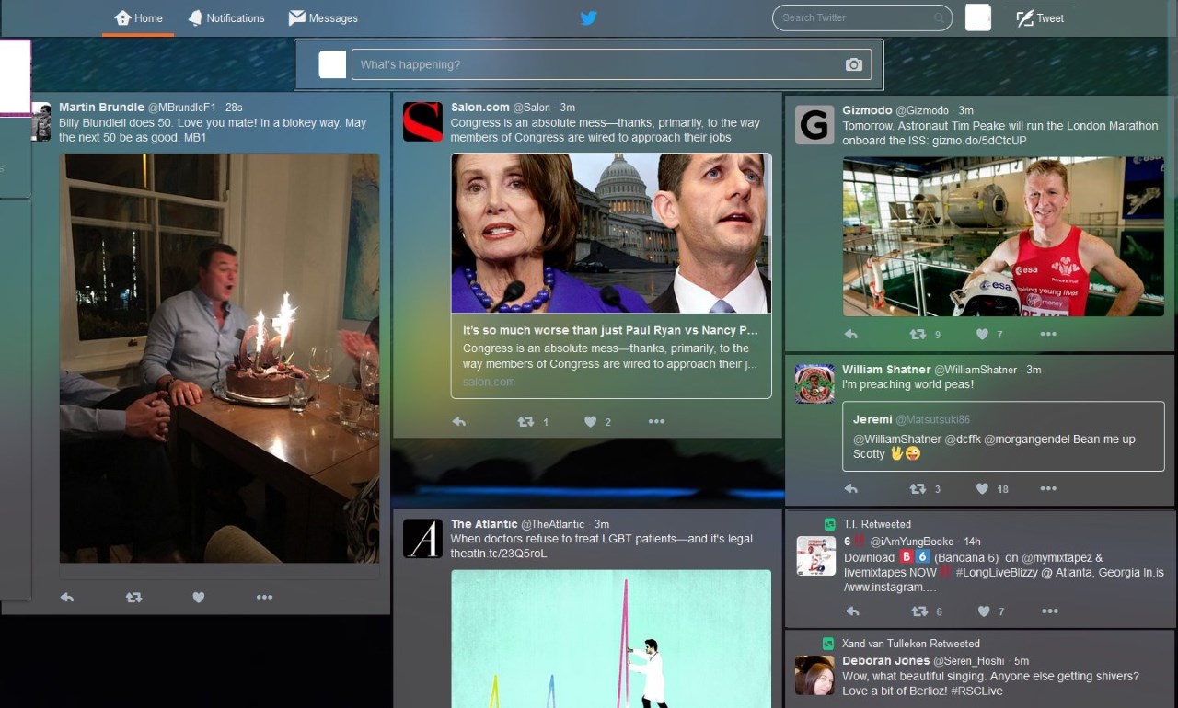This screenshot has width=1178, height=708.
Task: Reply to Martin Brundle's tweet
Action: pyautogui.click(x=66, y=597)
